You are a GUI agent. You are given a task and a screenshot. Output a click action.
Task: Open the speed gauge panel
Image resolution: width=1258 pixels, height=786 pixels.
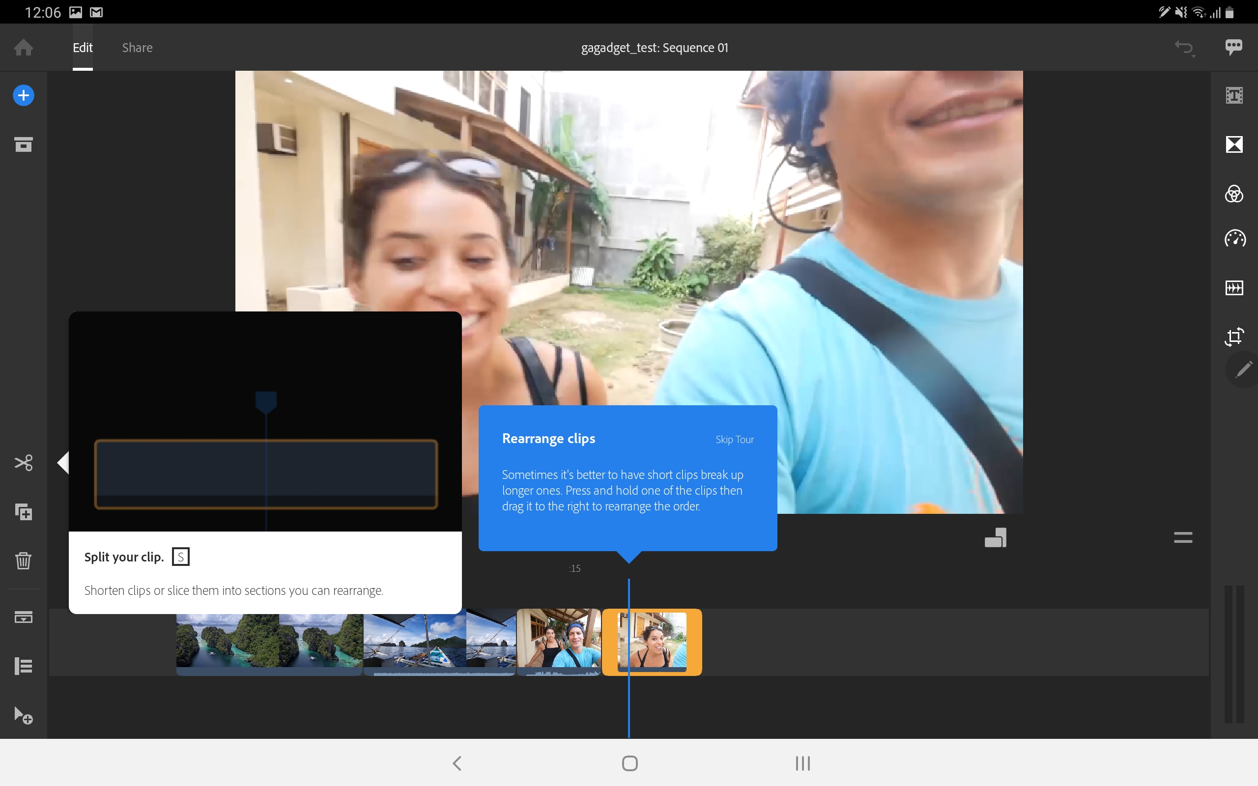pos(1234,239)
